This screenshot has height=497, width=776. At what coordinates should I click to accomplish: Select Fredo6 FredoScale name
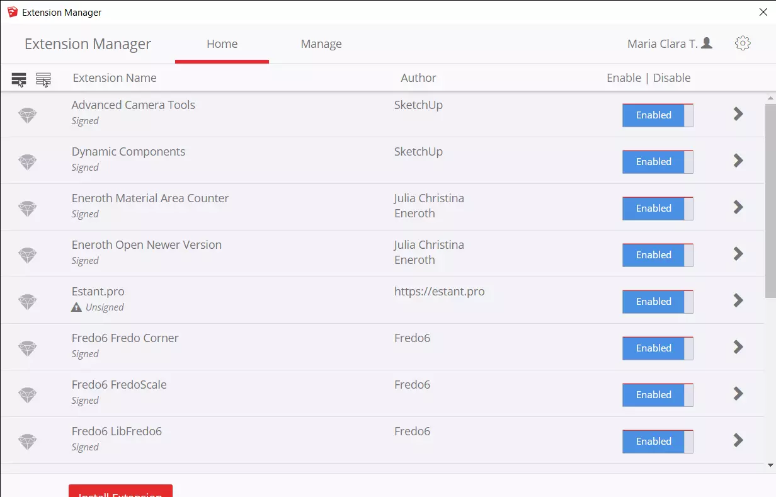pyautogui.click(x=119, y=385)
